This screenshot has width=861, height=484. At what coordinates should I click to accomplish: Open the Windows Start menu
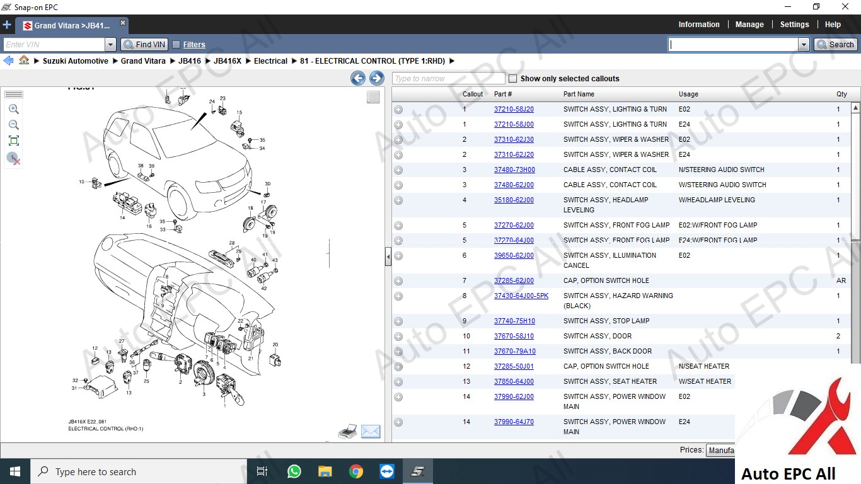click(x=15, y=471)
